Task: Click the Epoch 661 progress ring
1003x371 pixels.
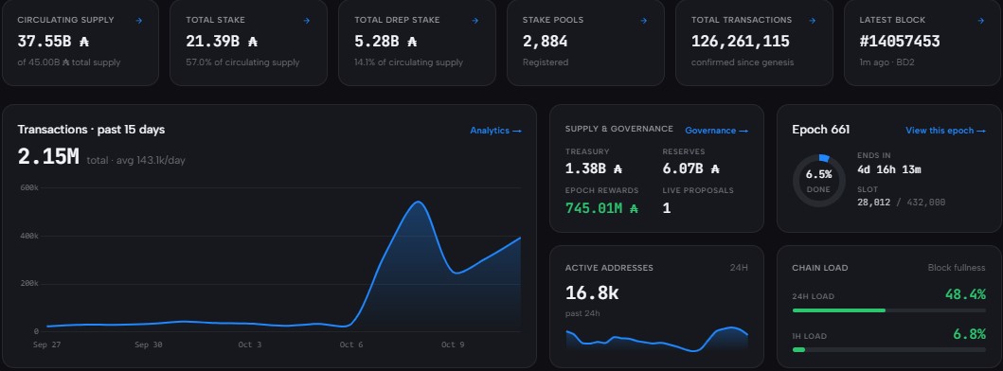Action: point(818,181)
